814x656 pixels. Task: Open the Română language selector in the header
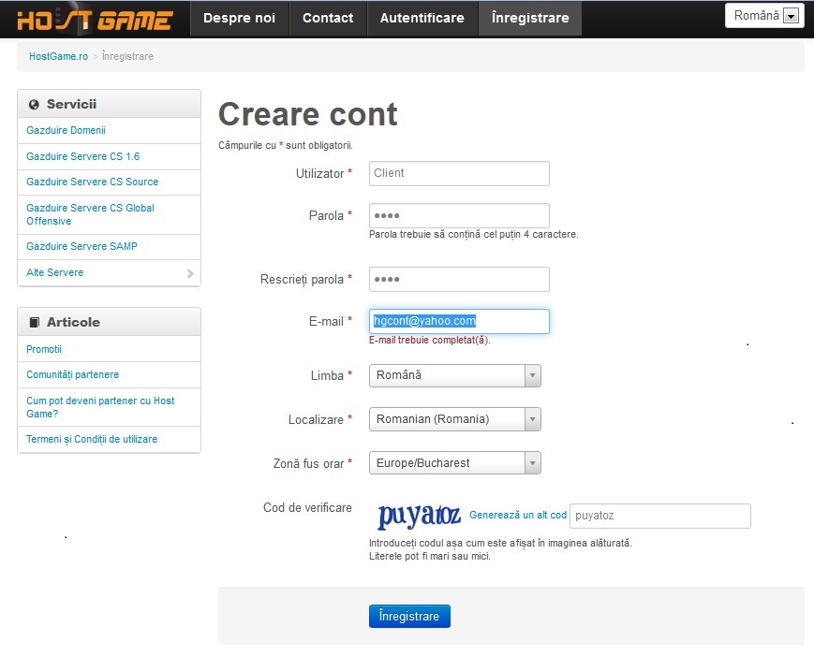[764, 16]
